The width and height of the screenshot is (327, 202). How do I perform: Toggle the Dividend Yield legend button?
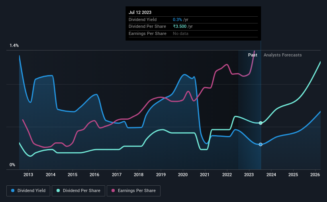[x=28, y=191]
